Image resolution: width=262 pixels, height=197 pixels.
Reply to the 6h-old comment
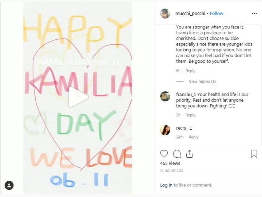pyautogui.click(x=190, y=71)
